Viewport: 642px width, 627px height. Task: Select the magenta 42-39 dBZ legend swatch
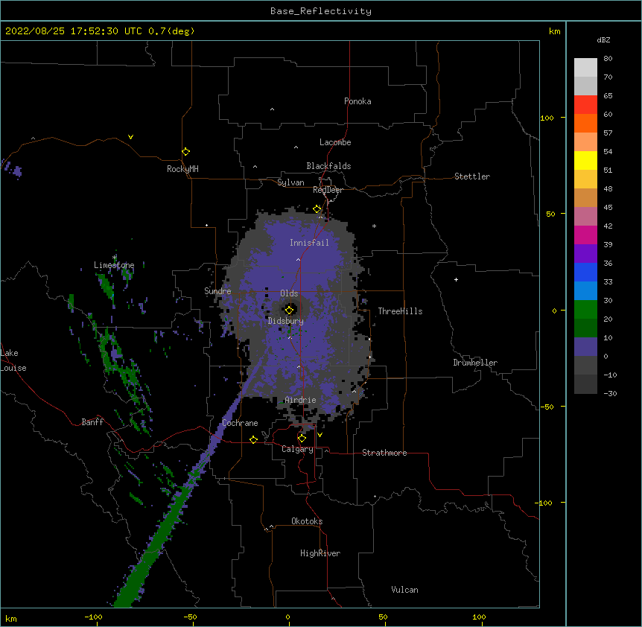coord(585,235)
